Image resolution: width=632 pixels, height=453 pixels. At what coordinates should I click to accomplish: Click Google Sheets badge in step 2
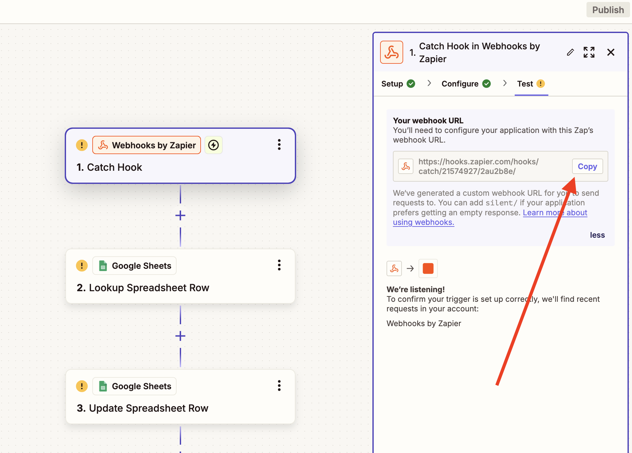coord(135,266)
